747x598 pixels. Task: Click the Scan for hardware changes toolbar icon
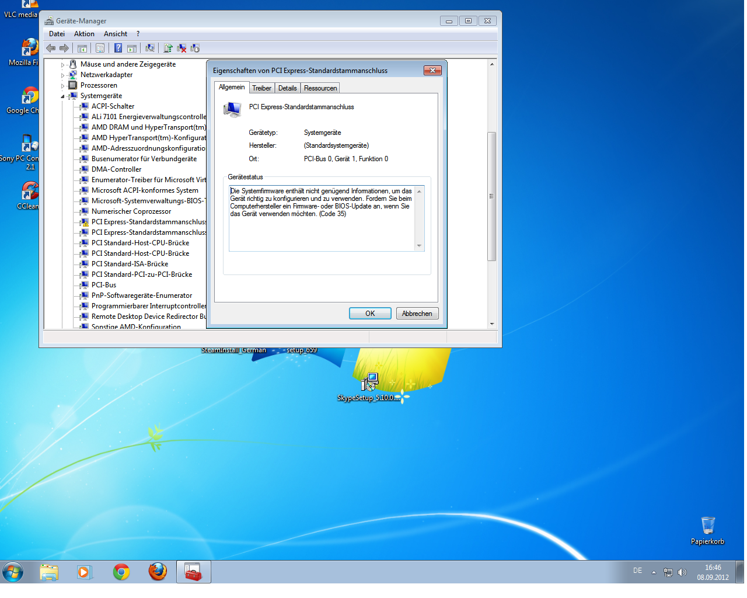150,48
